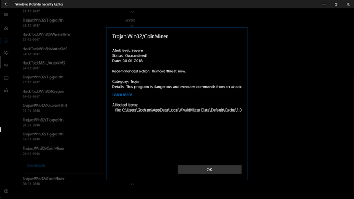Viewport: 354px width, 199px height.
Task: Restore down the Windows Defender window
Action: tap(336, 4)
